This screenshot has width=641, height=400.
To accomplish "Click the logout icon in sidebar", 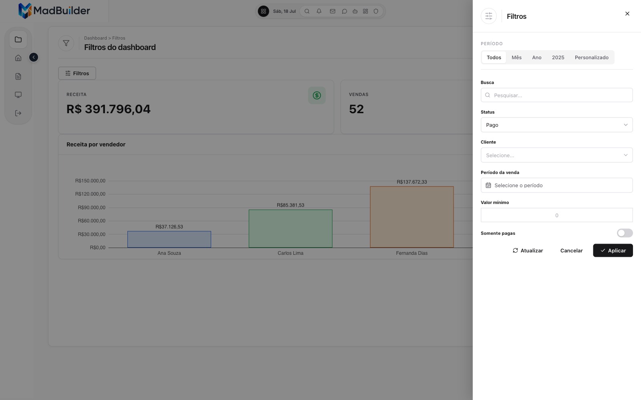I will point(18,113).
